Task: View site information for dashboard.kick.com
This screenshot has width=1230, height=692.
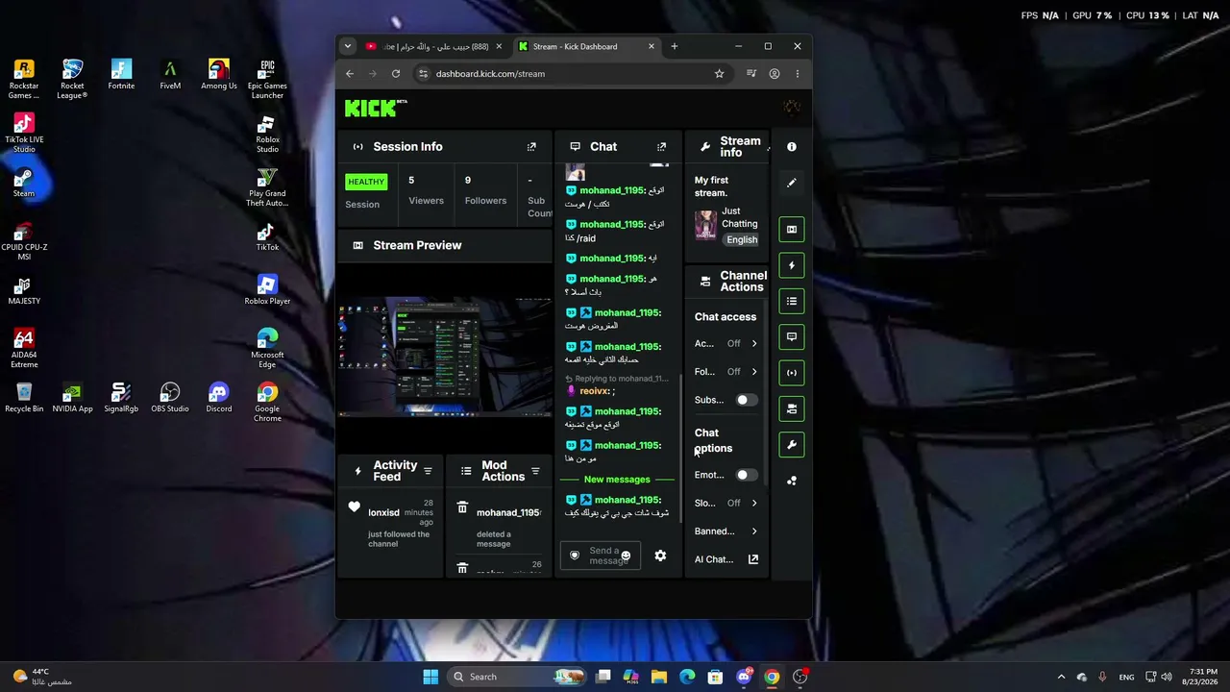Action: pos(423,73)
